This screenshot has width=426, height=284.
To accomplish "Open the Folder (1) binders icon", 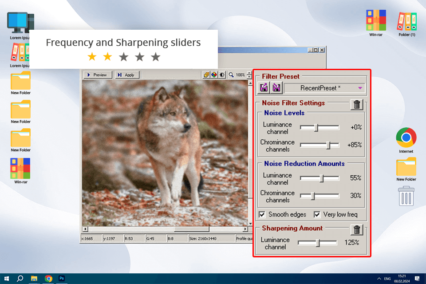I will tap(407, 21).
